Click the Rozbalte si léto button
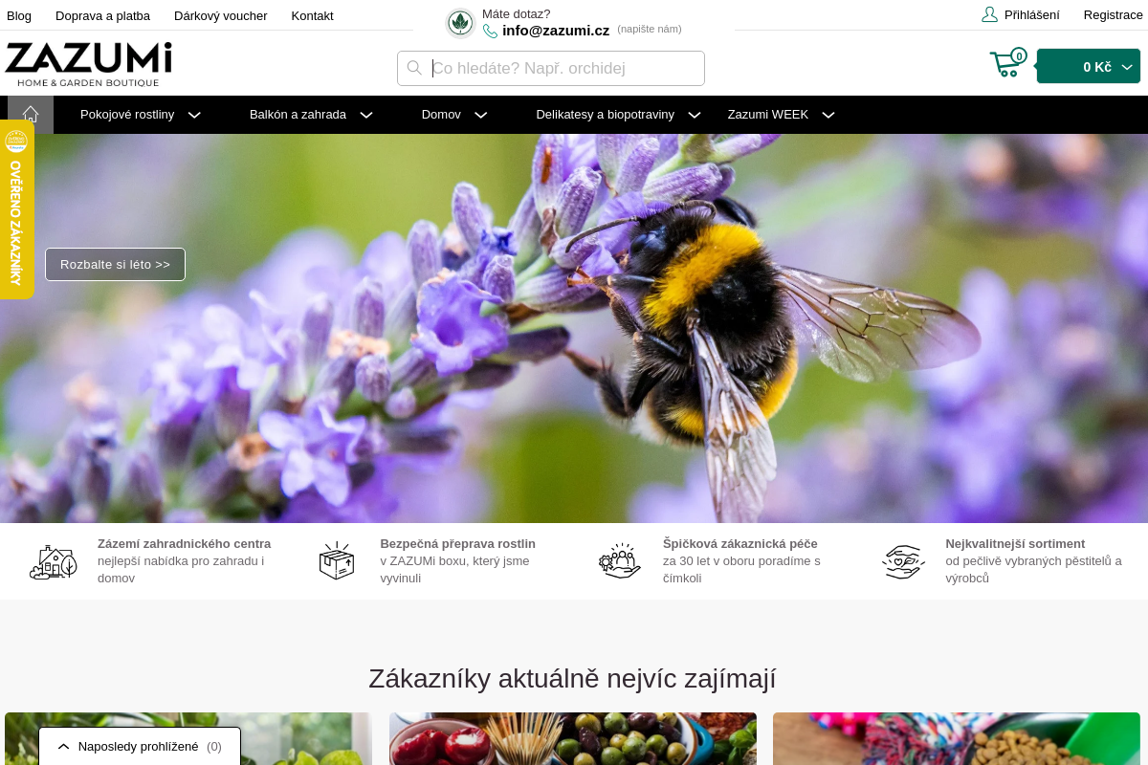 [x=115, y=264]
